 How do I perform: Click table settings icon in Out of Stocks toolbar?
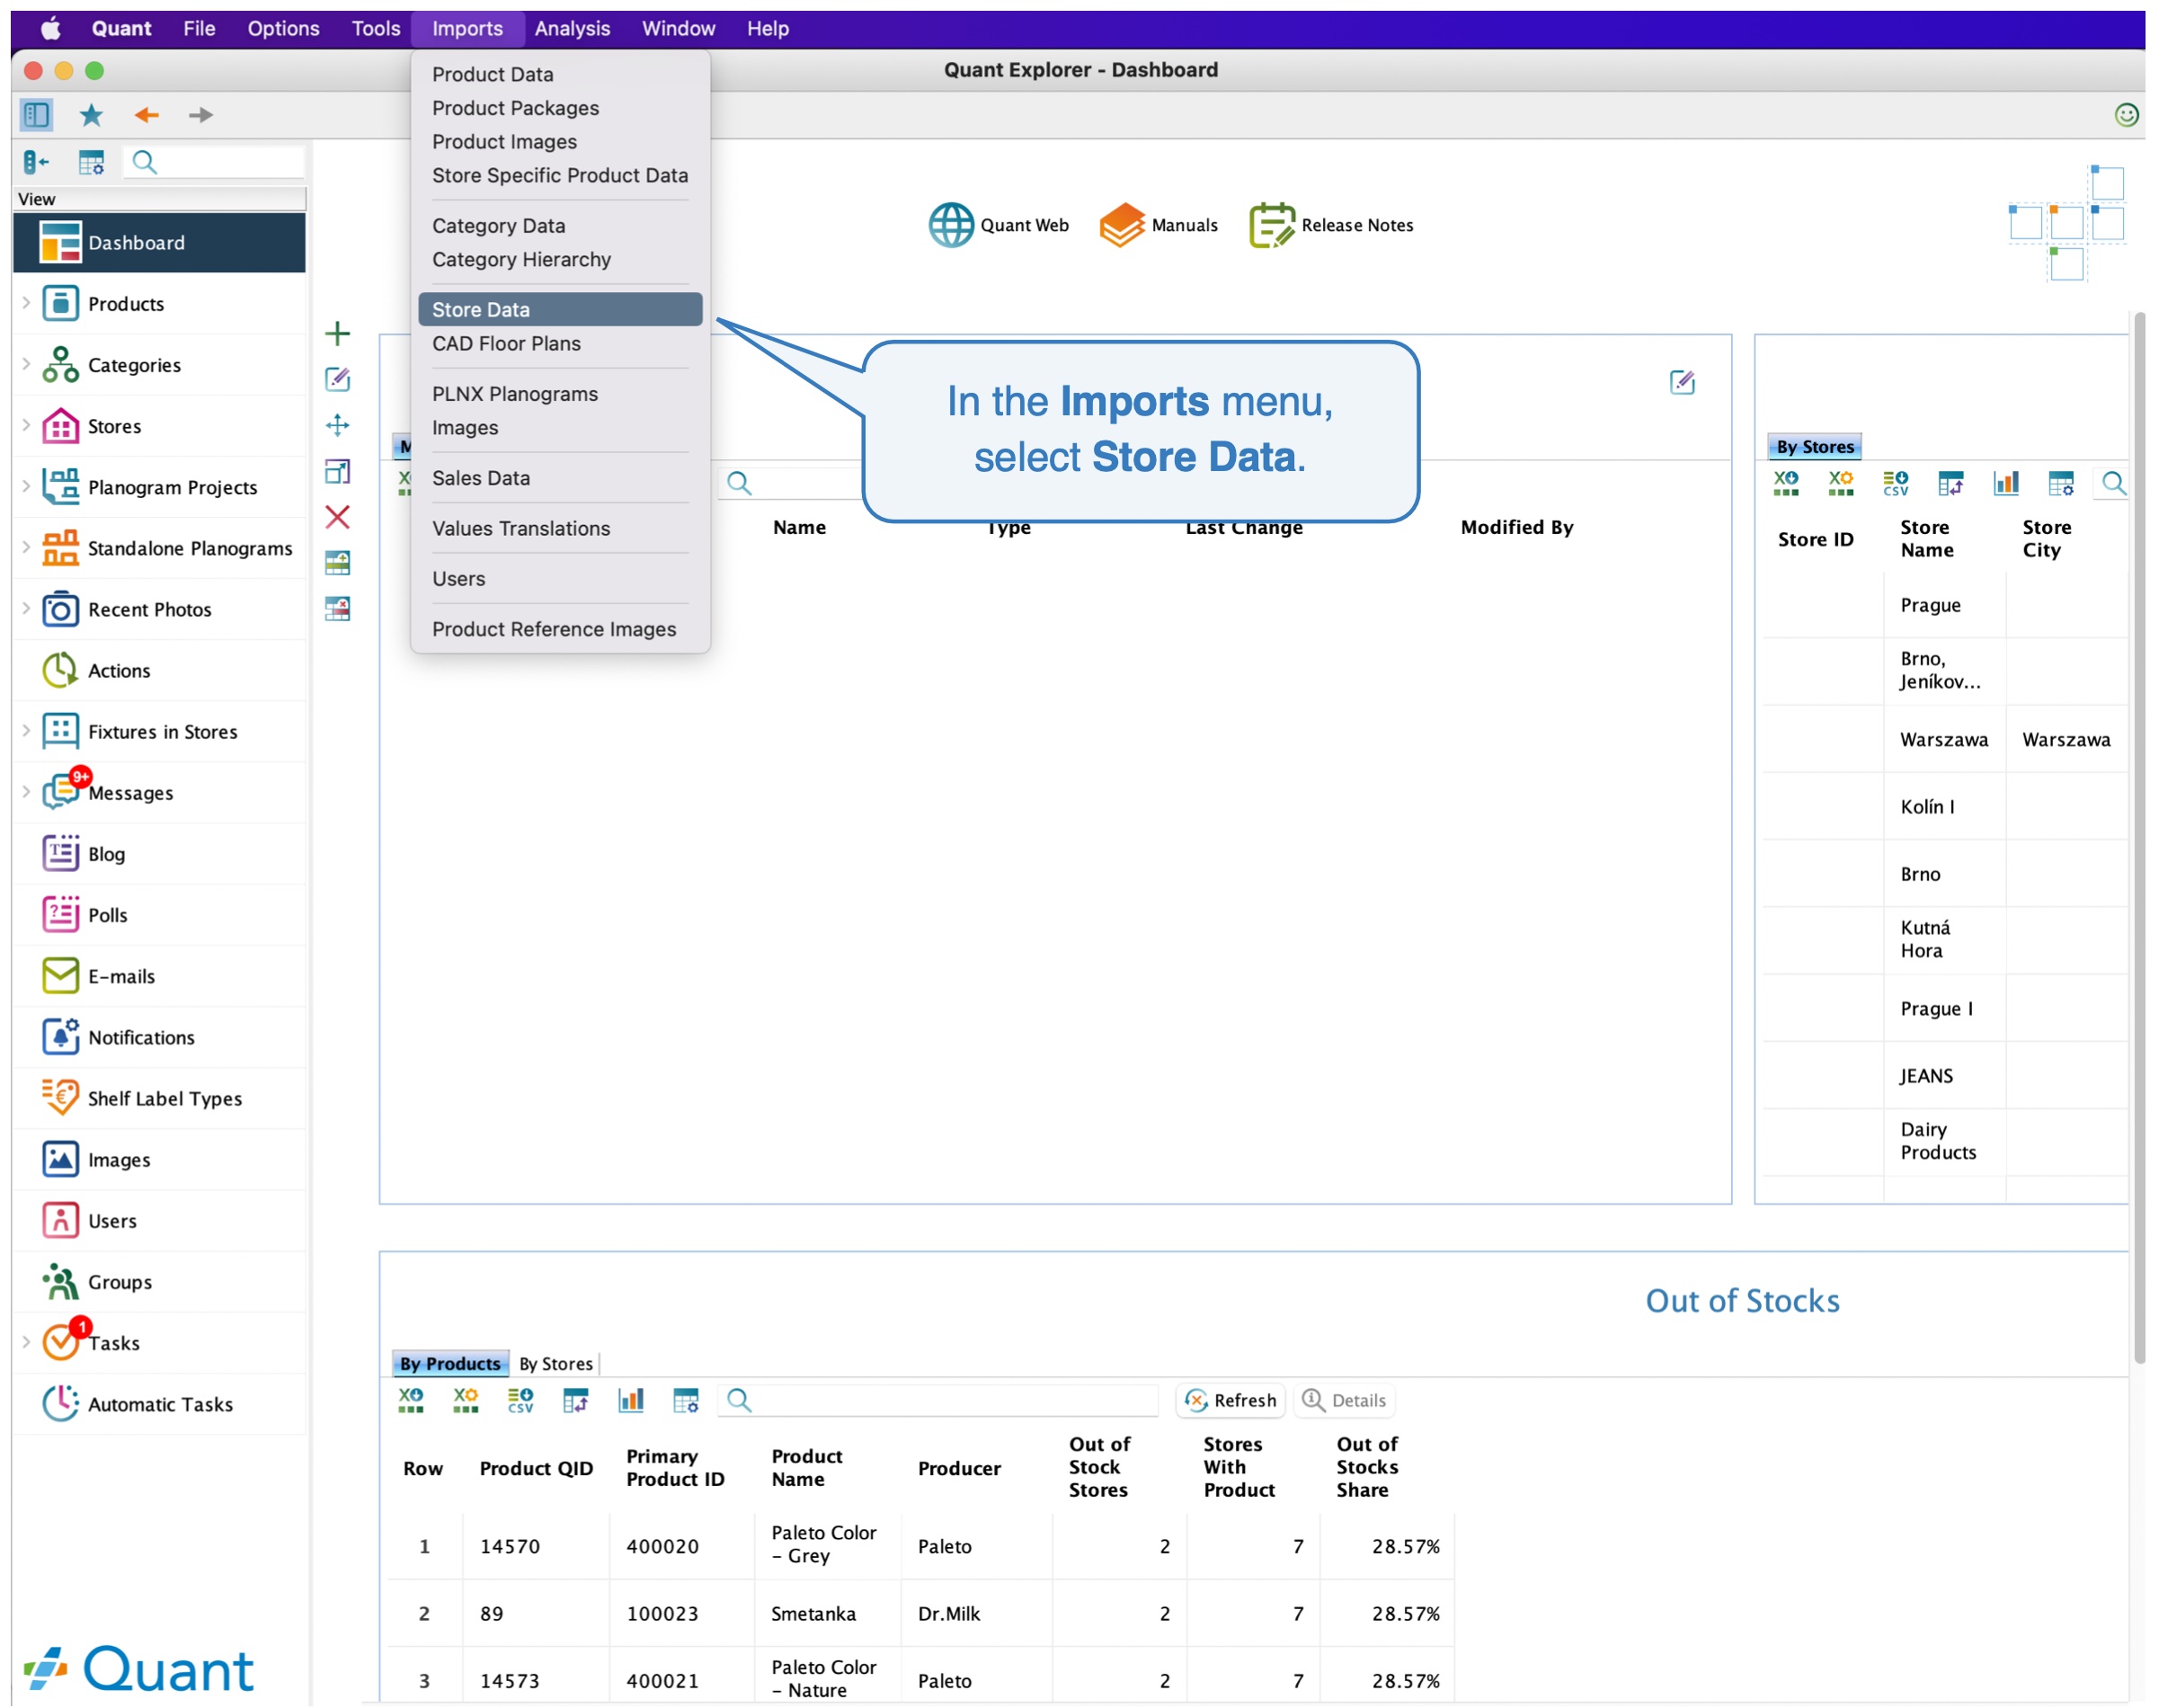(x=686, y=1401)
